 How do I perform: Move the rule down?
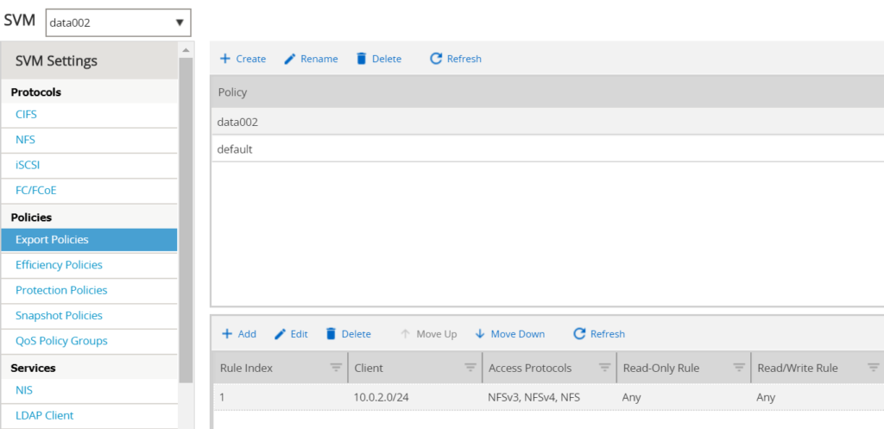[509, 334]
